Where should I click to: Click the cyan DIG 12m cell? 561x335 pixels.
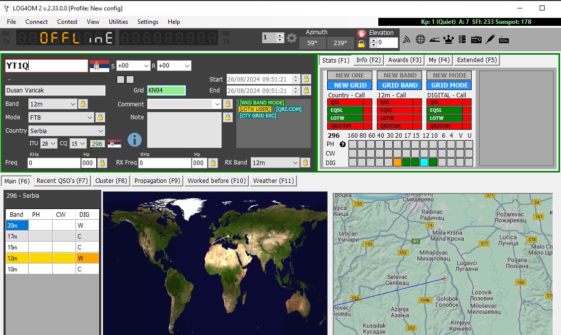(x=424, y=163)
